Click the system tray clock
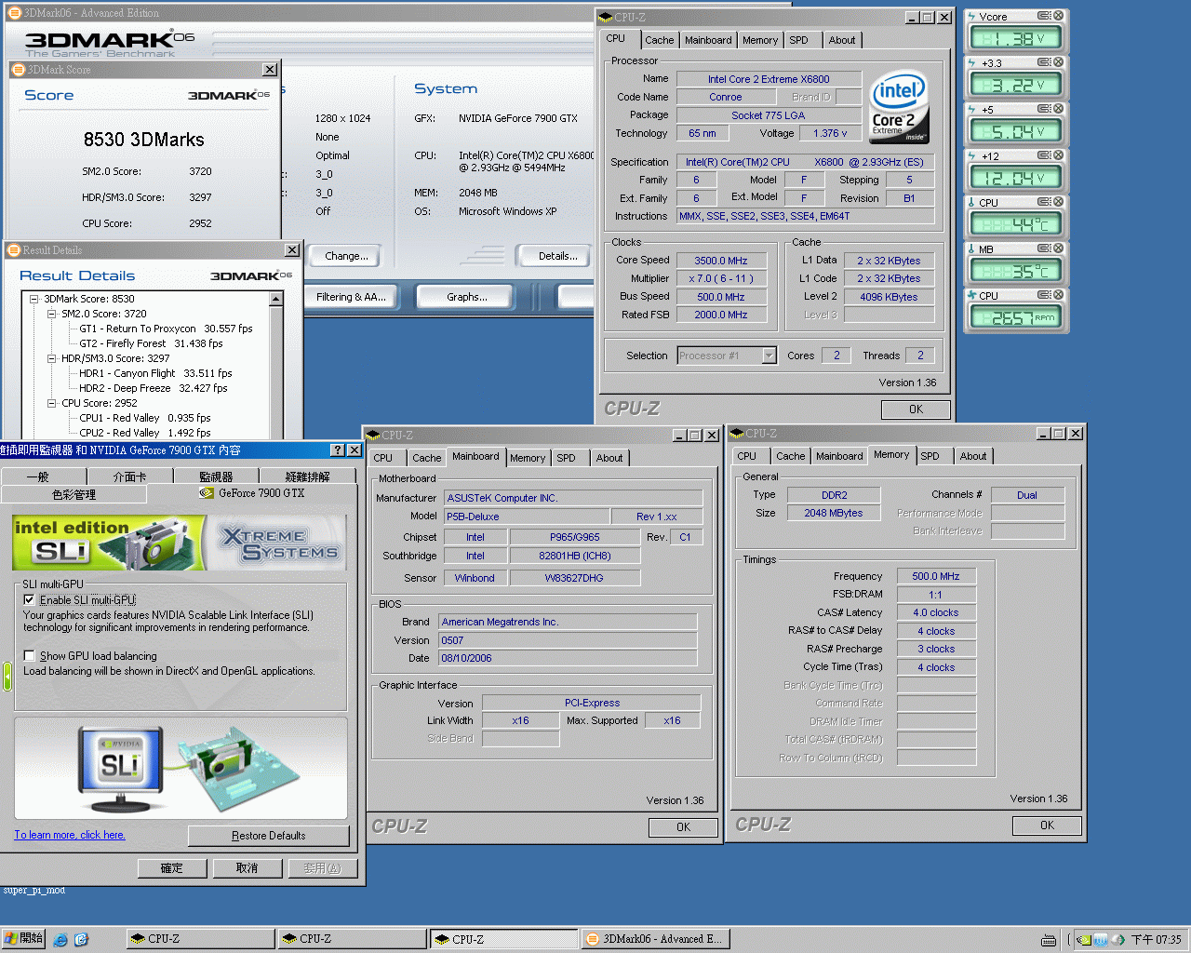 [x=1156, y=940]
